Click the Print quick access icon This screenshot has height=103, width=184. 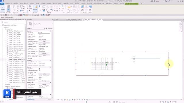coord(19,15)
